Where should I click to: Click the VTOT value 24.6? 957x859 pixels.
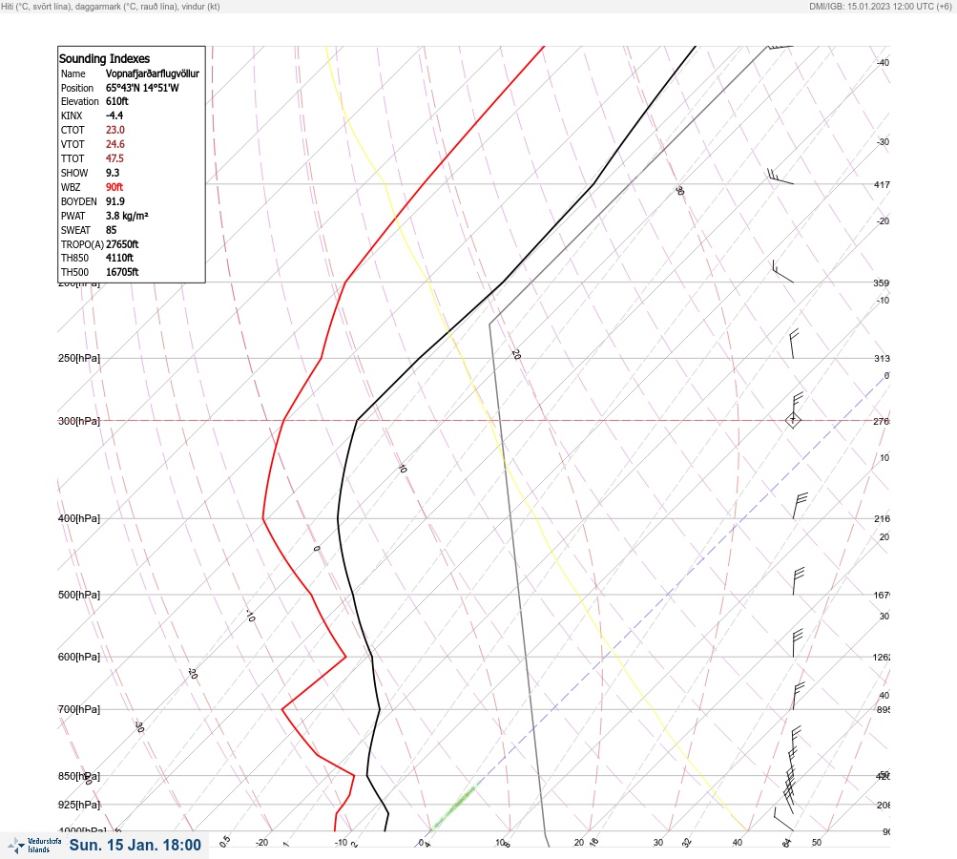point(114,144)
